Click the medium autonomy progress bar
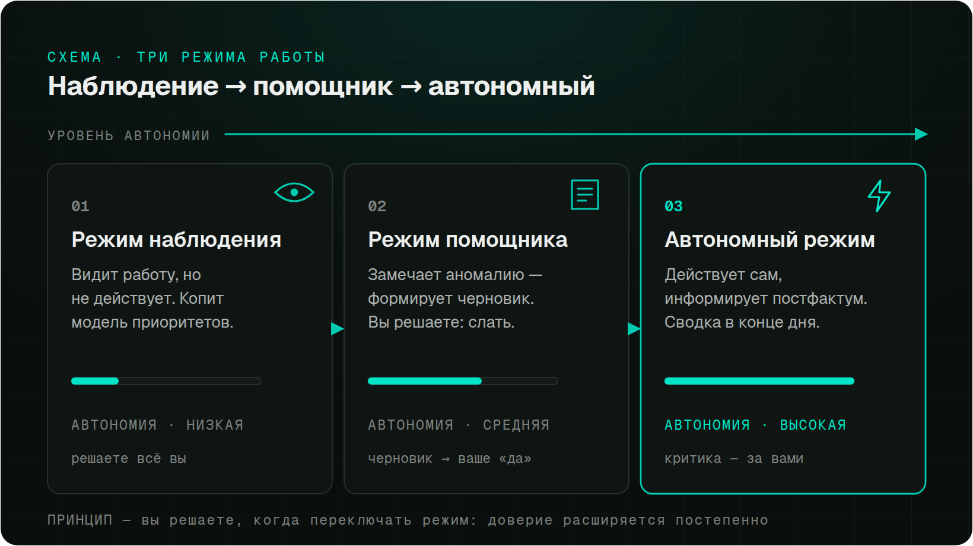Image resolution: width=973 pixels, height=546 pixels. click(463, 381)
